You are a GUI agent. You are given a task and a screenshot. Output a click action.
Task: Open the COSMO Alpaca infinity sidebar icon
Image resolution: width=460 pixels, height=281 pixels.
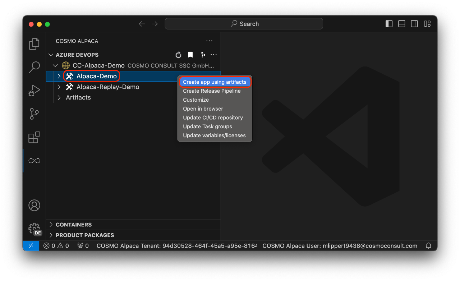point(34,161)
